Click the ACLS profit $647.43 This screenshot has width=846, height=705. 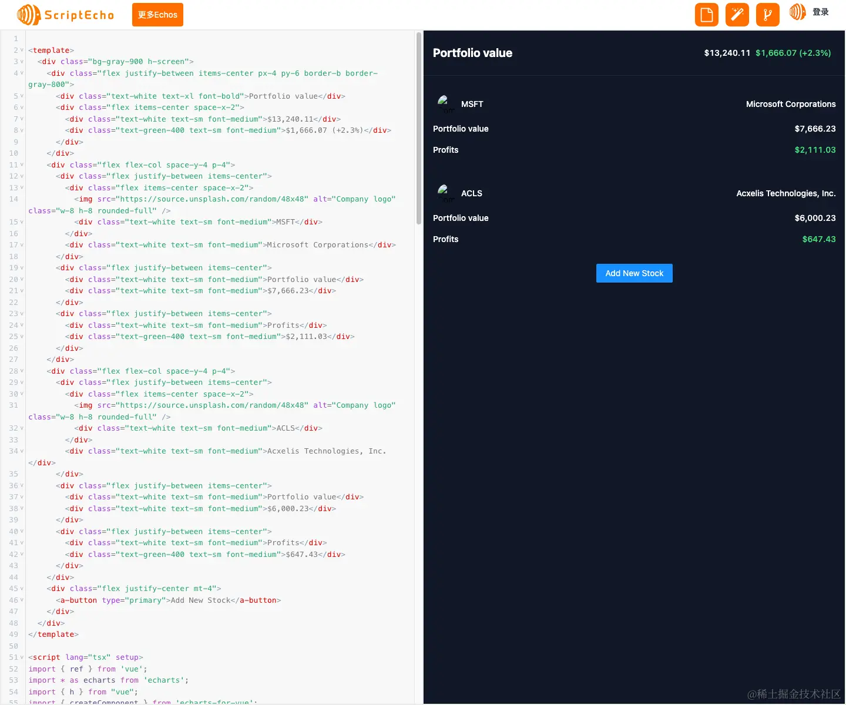(819, 239)
